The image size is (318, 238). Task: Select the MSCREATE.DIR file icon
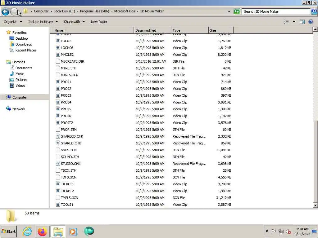pyautogui.click(x=58, y=61)
